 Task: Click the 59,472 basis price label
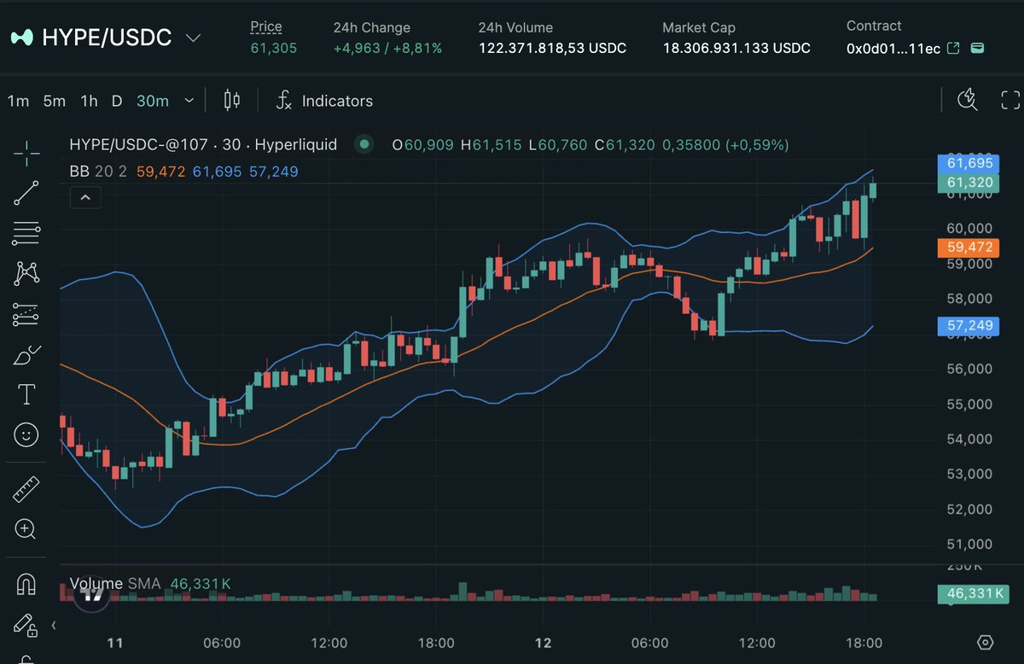pos(969,248)
